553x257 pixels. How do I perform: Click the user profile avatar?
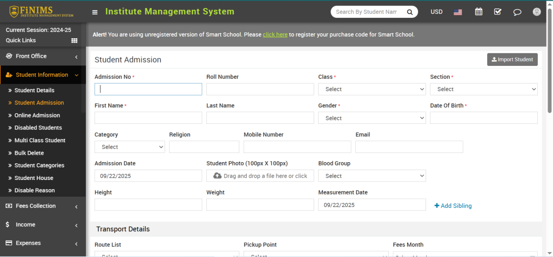click(536, 12)
